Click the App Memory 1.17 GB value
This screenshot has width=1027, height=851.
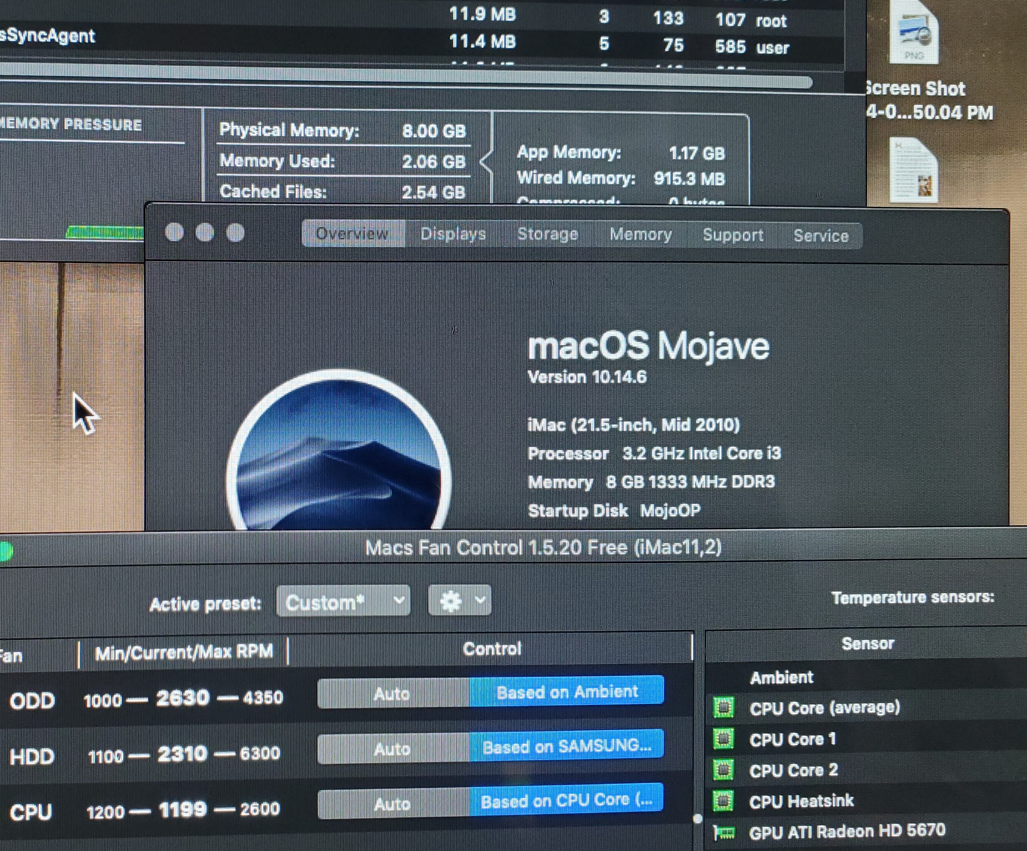pyautogui.click(x=696, y=154)
